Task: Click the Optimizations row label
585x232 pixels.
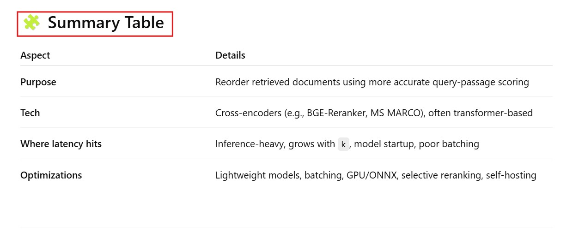Action: 51,175
